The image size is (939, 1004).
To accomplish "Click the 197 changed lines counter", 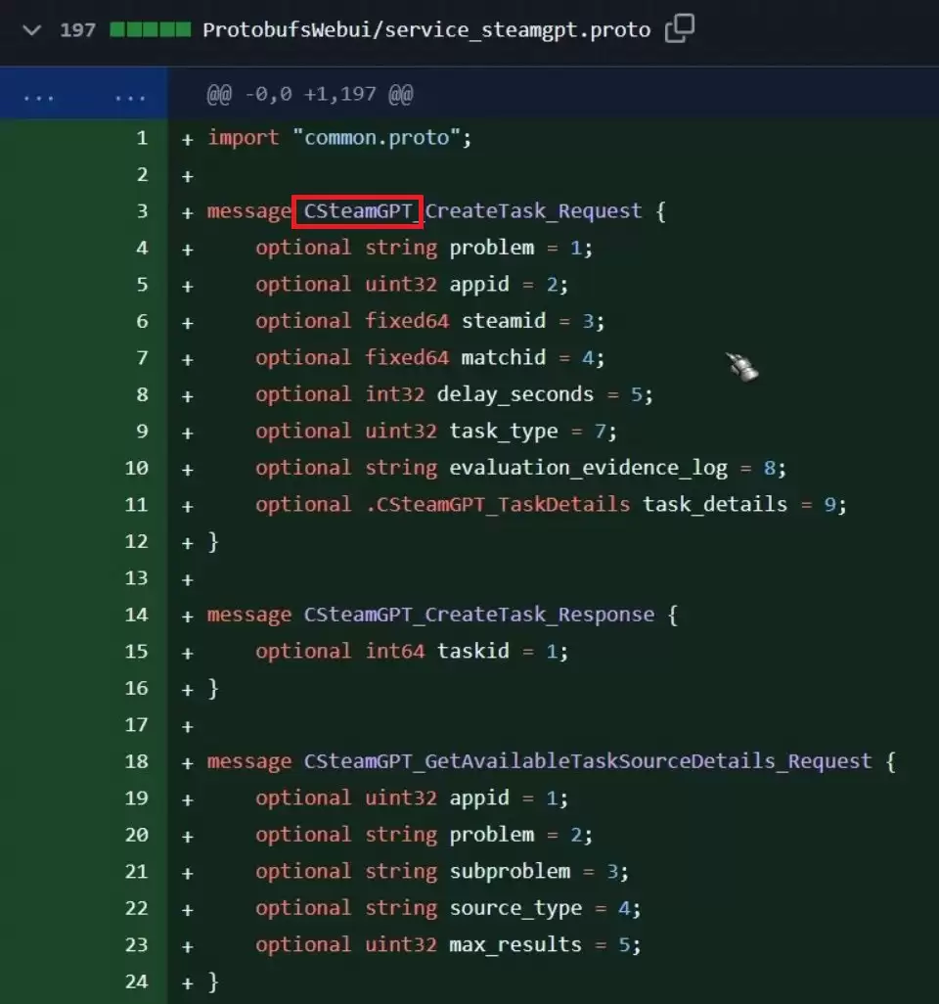I will (76, 30).
